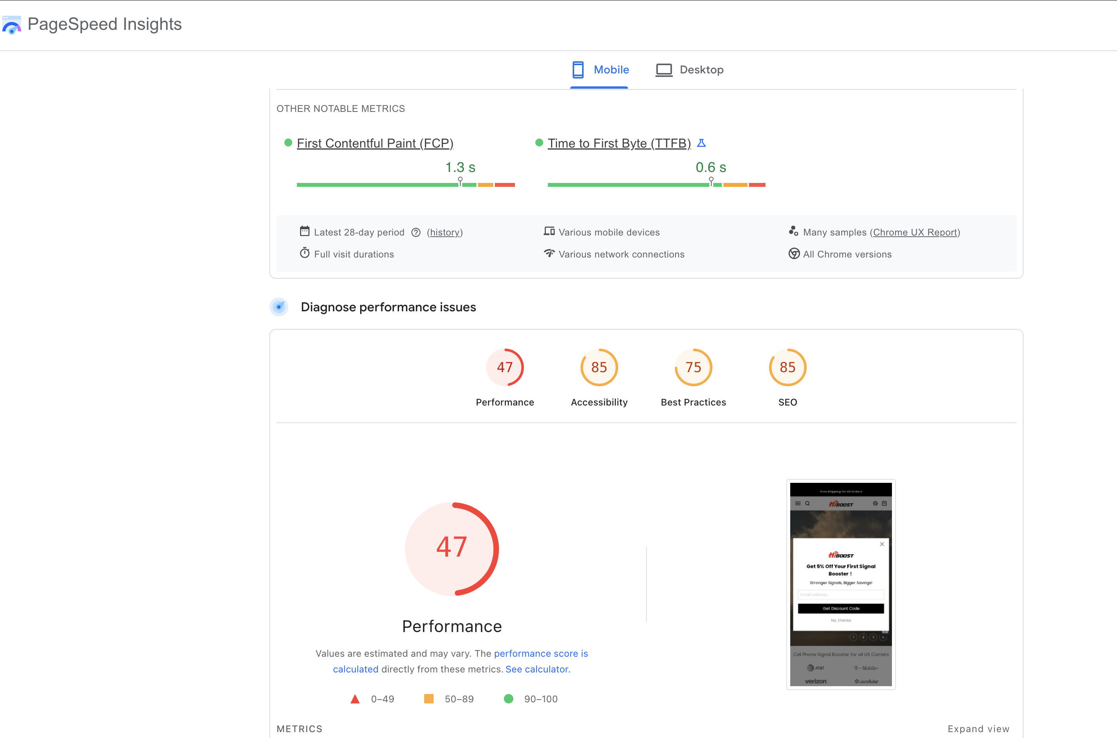Open the Time to First Byte link

tap(619, 143)
